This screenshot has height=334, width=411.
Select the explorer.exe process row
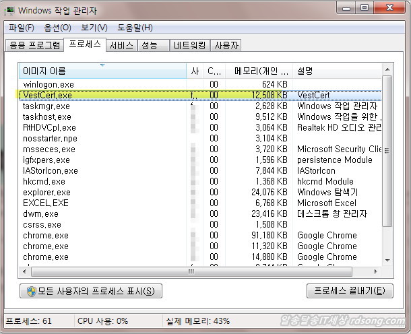[x=101, y=193]
